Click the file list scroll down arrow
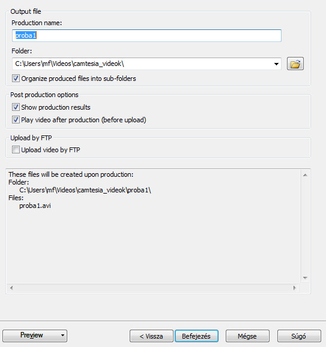The height and width of the screenshot is (347, 326). (x=305, y=277)
